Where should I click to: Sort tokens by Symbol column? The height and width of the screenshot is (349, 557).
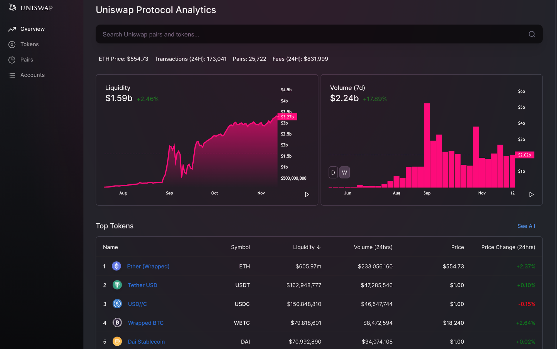click(240, 247)
